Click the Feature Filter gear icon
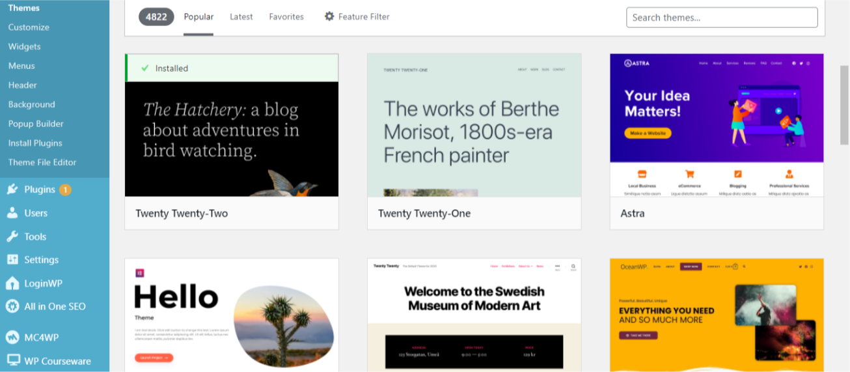The image size is (850, 372). tap(329, 16)
